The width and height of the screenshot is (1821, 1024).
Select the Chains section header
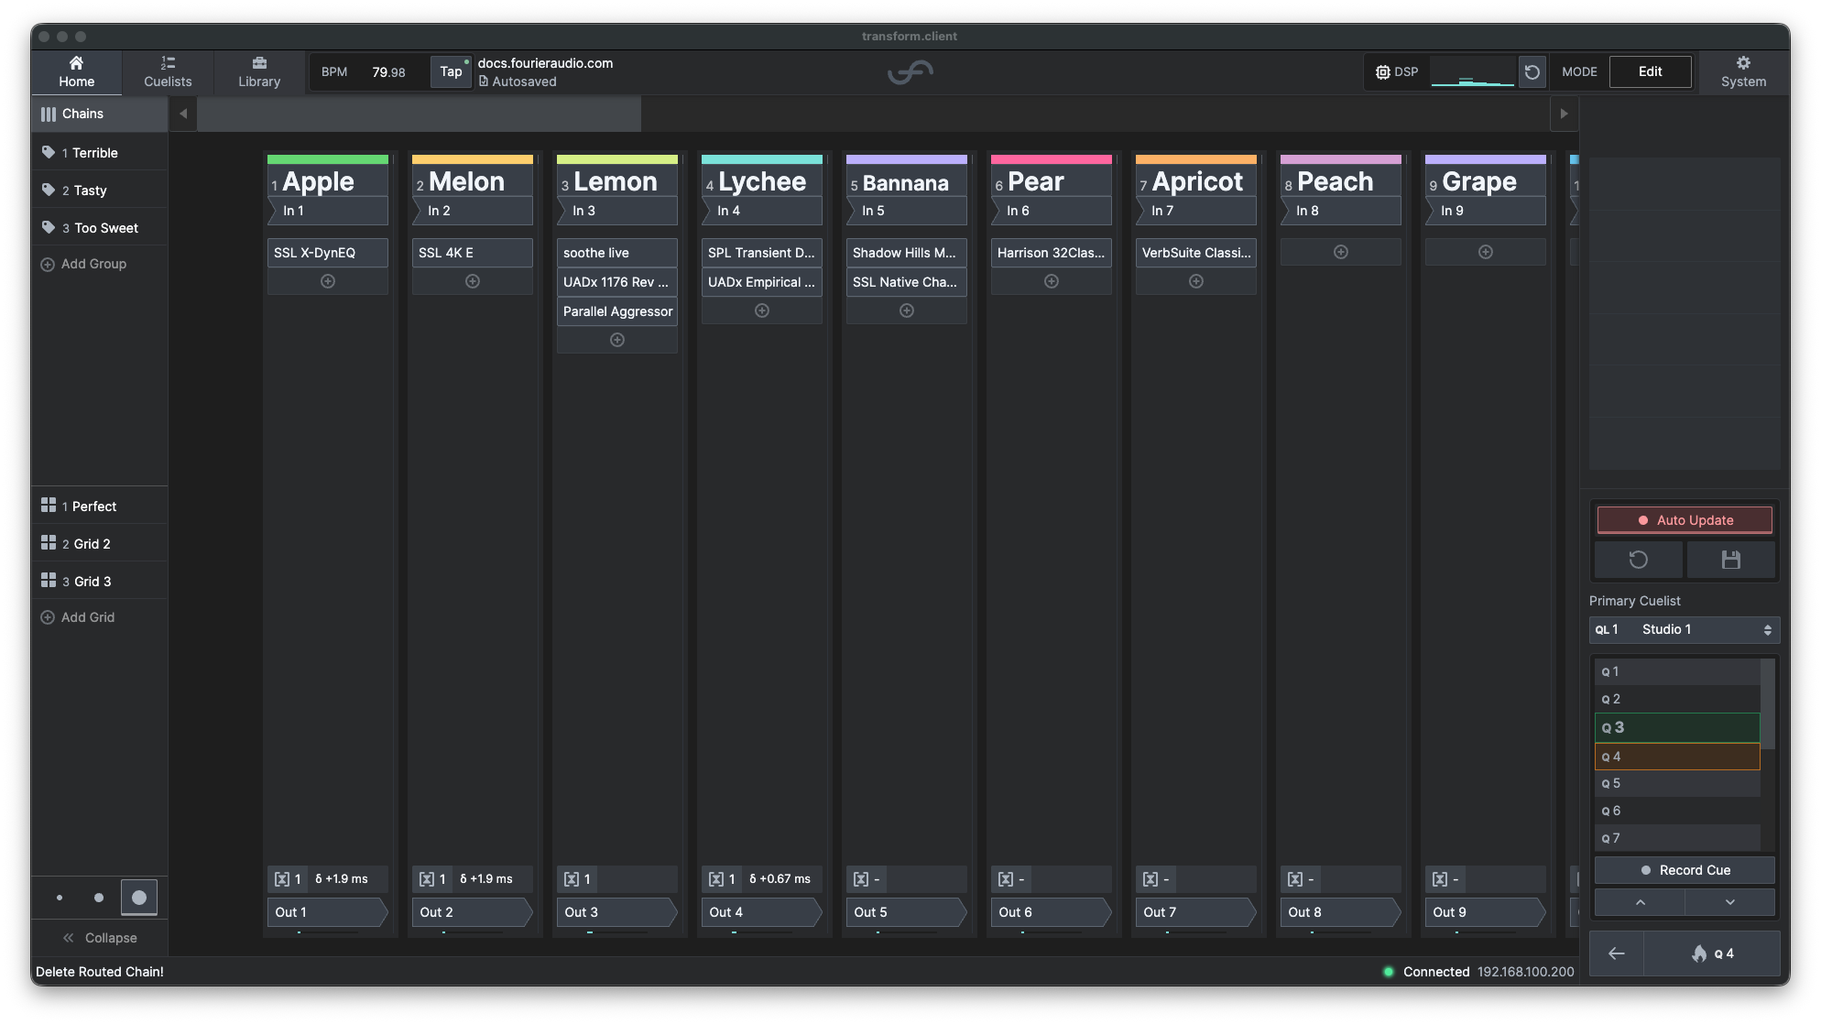tap(99, 114)
